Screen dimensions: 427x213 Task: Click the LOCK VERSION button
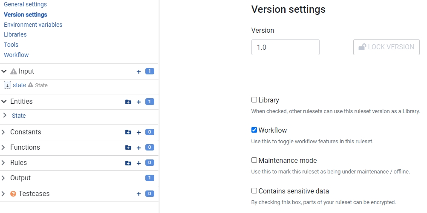(386, 47)
